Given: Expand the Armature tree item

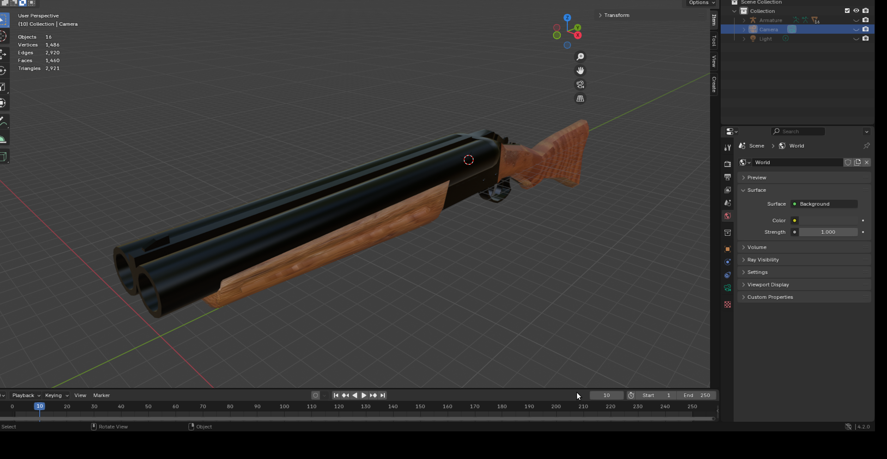Looking at the screenshot, I should coord(744,20).
